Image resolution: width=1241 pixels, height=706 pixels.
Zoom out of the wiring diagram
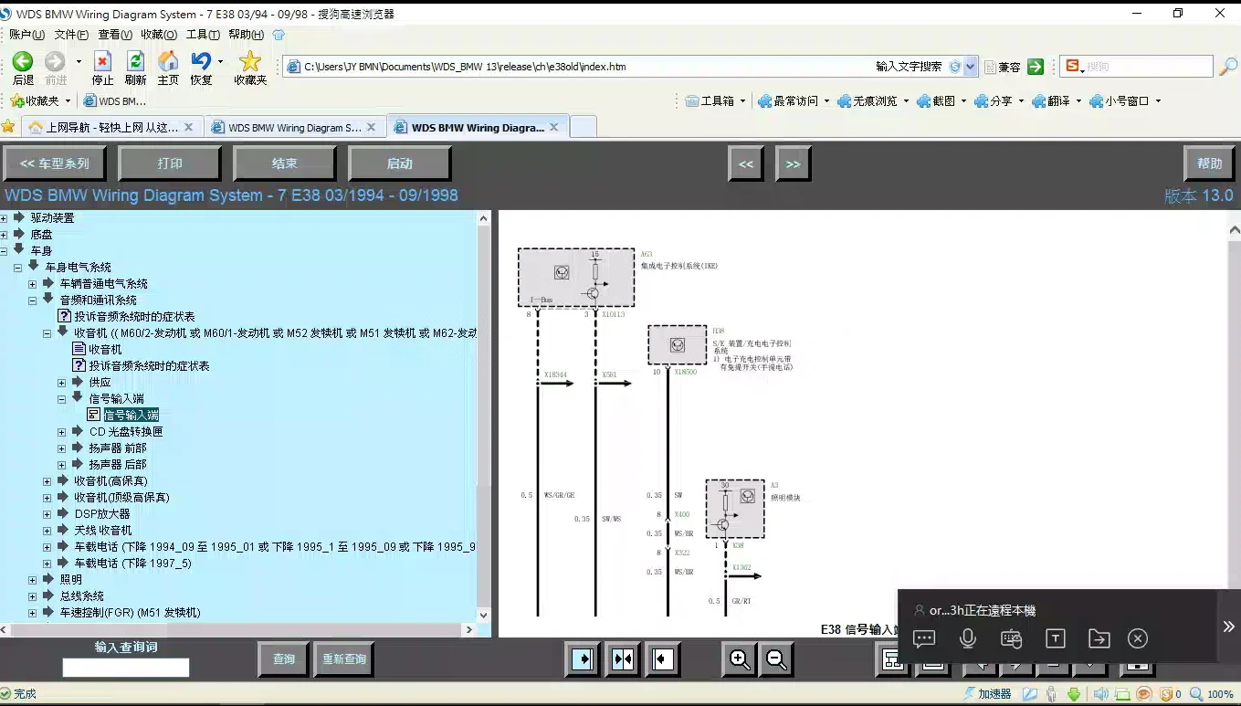tap(776, 659)
